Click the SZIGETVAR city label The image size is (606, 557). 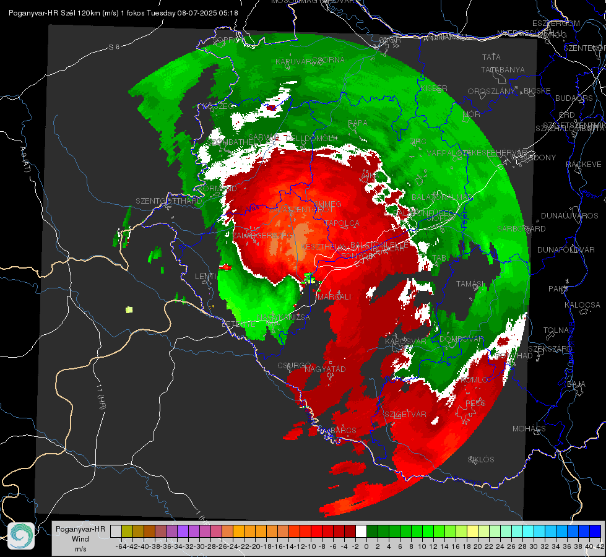coord(405,415)
